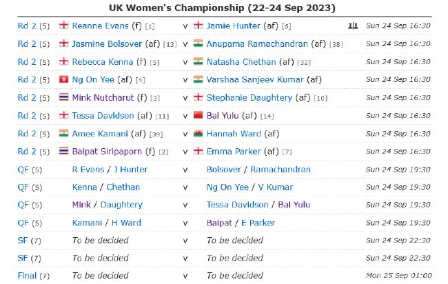Image resolution: width=448 pixels, height=284 pixels.
Task: Click India flag next to Amee Kamani
Action: (63, 133)
